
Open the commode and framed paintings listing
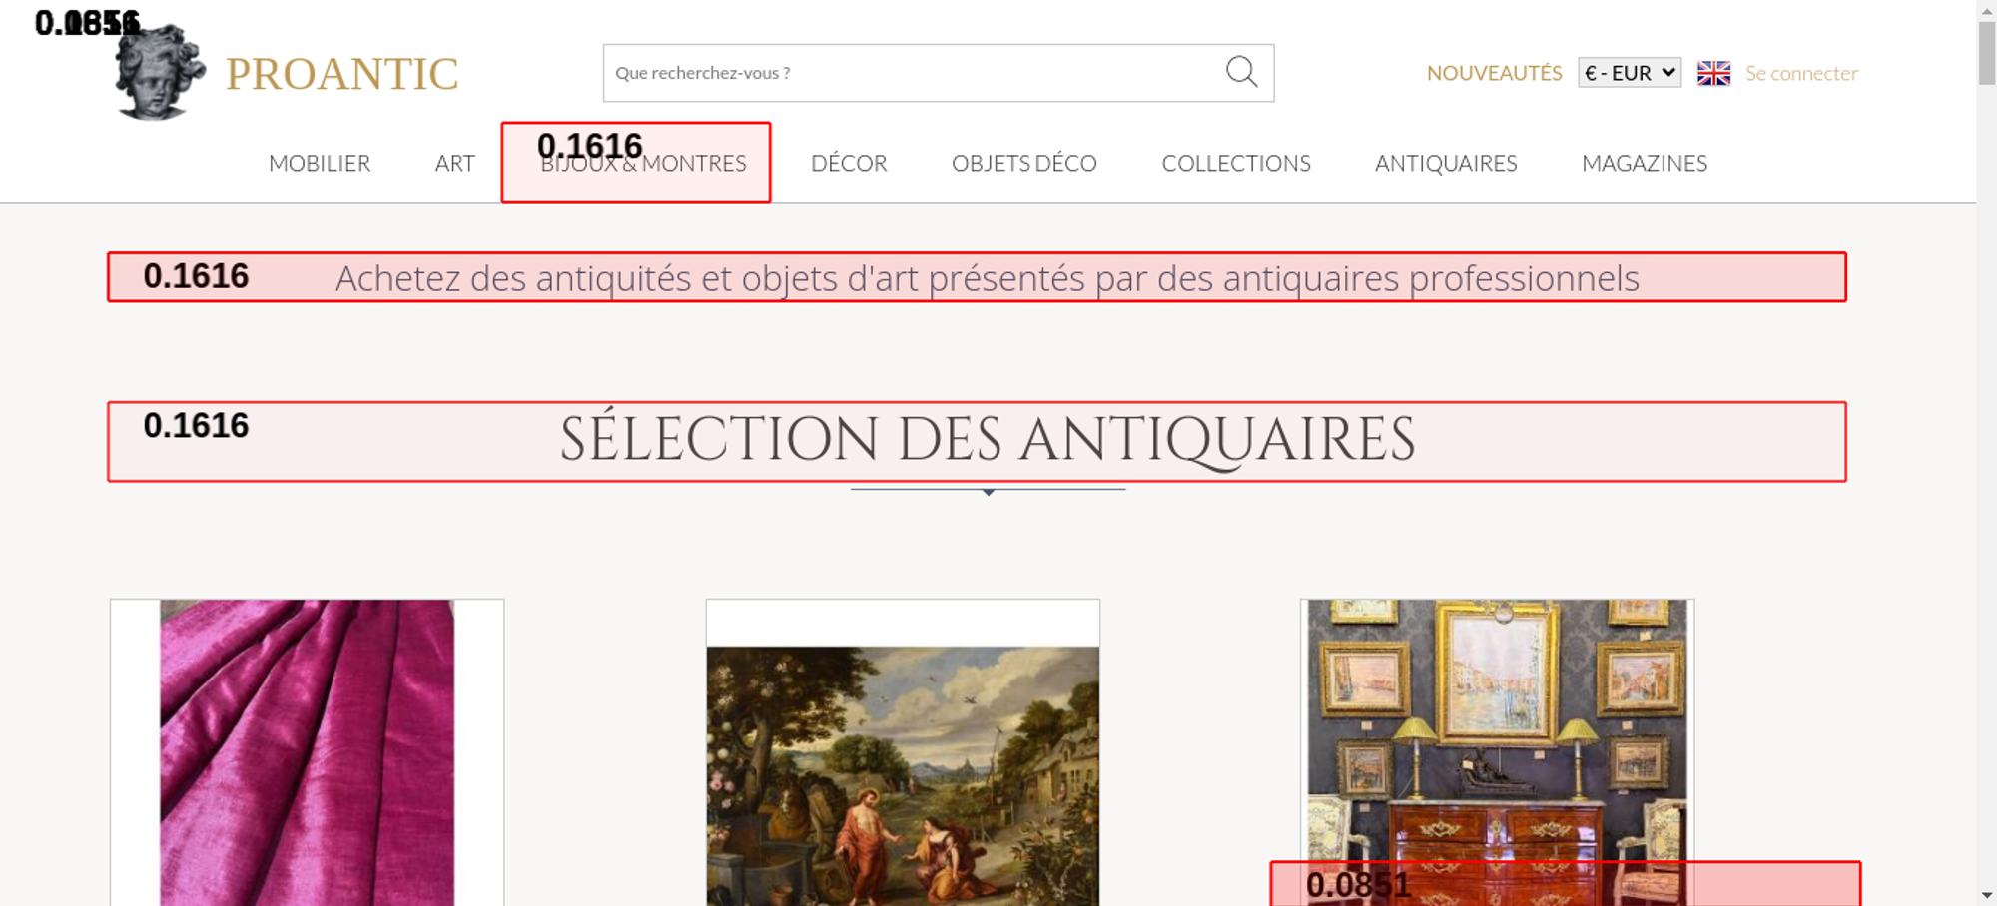1496,728
